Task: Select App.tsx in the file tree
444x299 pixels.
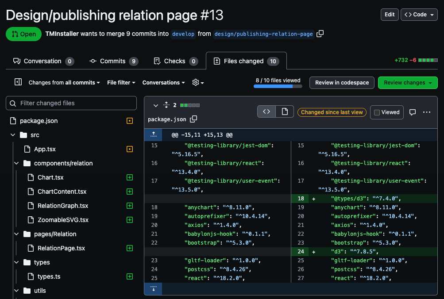Action: point(45,149)
